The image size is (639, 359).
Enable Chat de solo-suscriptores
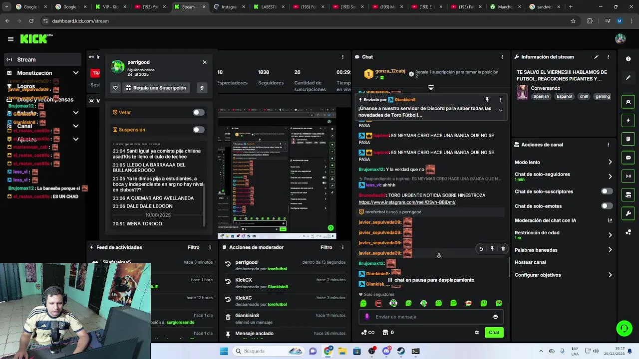pyautogui.click(x=607, y=191)
